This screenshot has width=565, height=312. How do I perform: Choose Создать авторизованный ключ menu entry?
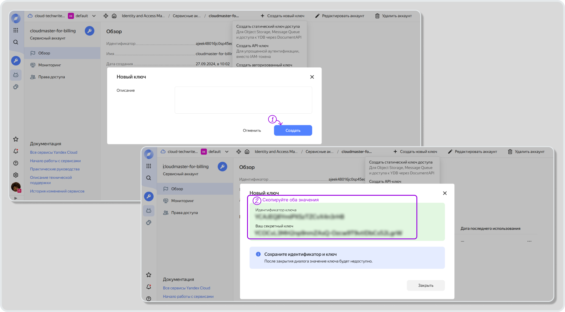point(264,65)
